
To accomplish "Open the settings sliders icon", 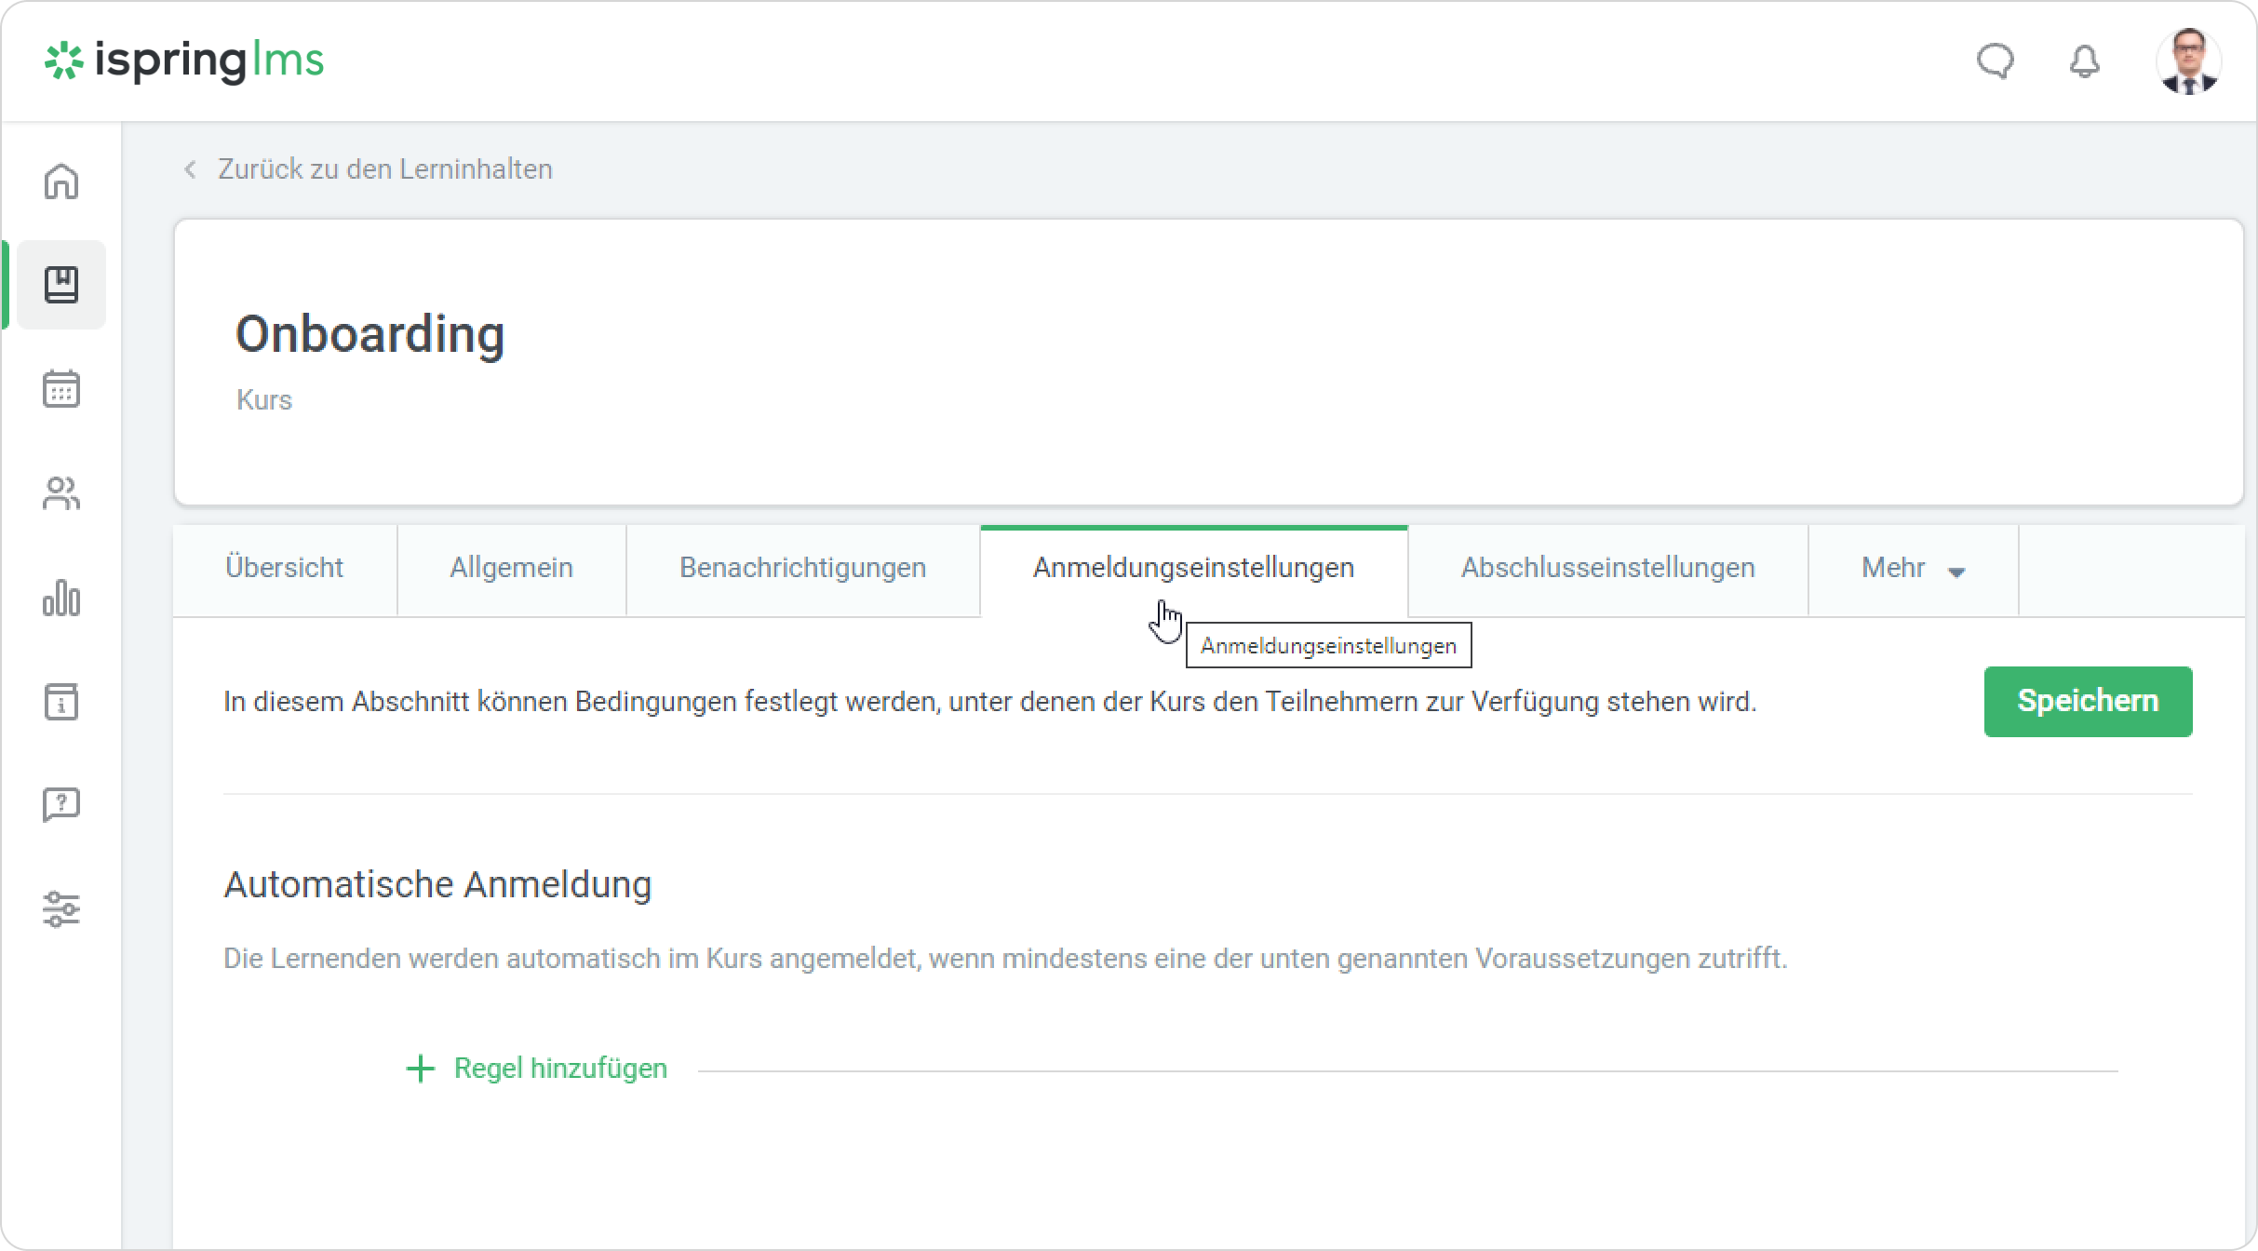I will [61, 908].
